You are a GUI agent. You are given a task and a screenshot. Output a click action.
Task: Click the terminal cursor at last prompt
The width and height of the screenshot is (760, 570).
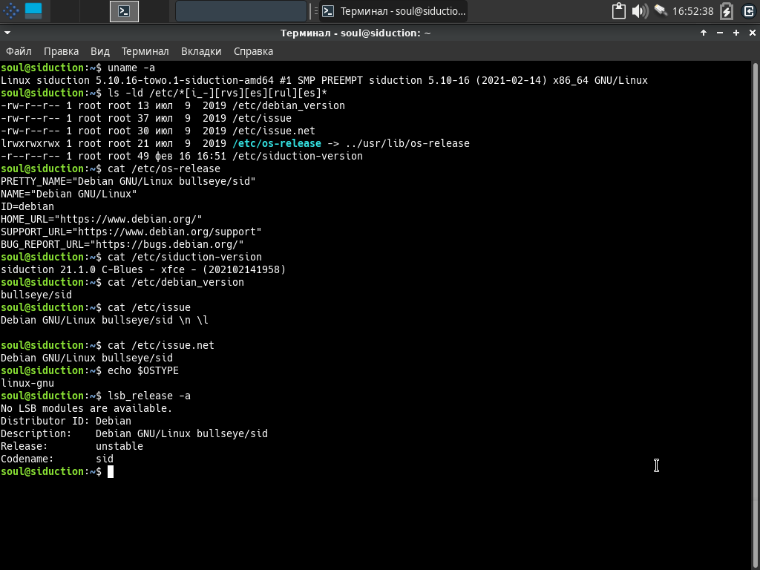tap(111, 471)
